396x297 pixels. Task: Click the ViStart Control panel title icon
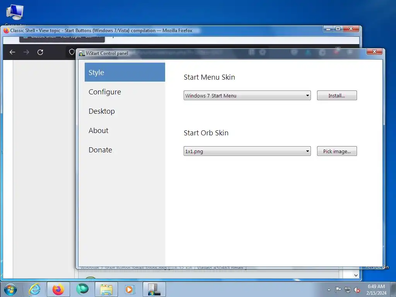82,53
